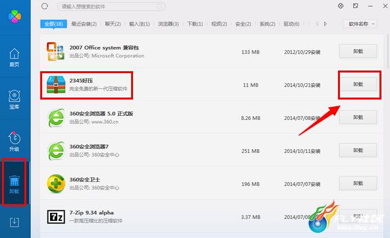Uninstall 360安全卫士
Viewport: 390px width, 238px height.
[358, 183]
